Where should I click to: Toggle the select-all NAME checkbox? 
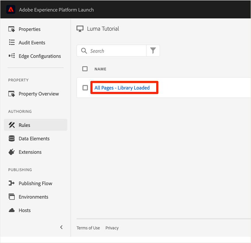coord(85,69)
